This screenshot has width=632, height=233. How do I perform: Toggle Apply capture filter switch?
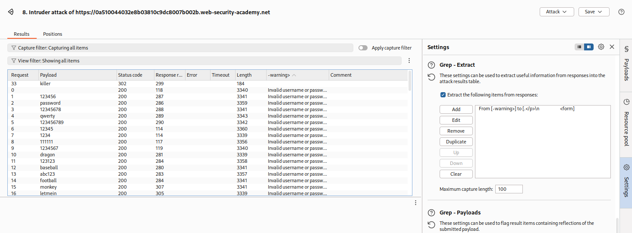point(363,48)
